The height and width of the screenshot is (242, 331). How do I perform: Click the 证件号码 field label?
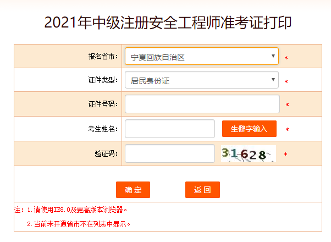point(103,105)
